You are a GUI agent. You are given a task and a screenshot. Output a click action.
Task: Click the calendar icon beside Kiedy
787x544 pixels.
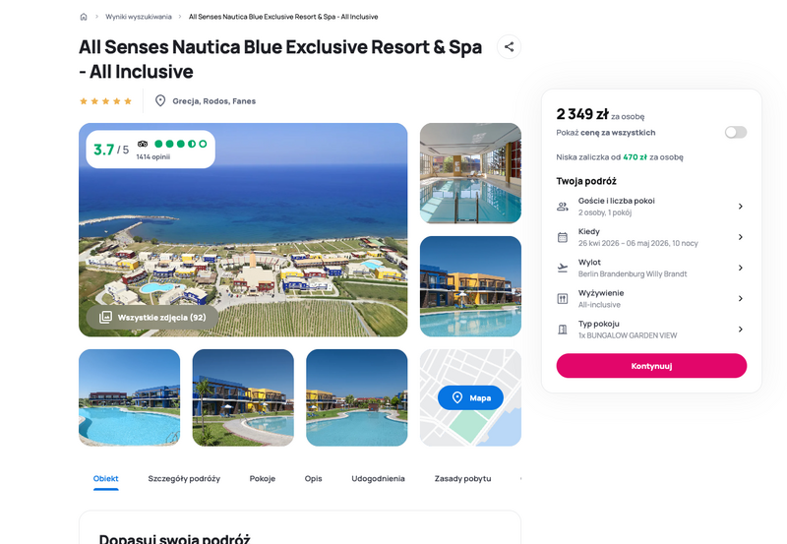point(563,237)
